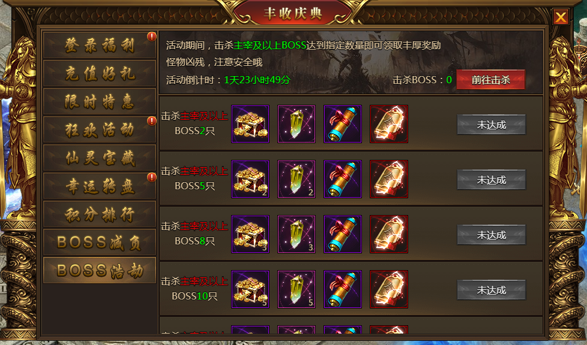Screen dimensions: 587x345
Task: Click yellow crystal x3 in BOSS8只 row
Action: point(296,234)
